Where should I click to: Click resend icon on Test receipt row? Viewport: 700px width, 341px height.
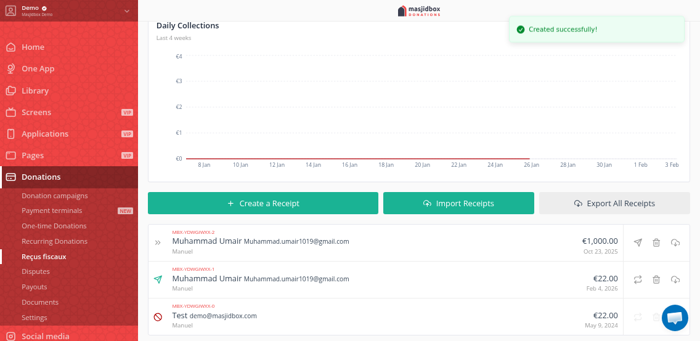(x=638, y=317)
